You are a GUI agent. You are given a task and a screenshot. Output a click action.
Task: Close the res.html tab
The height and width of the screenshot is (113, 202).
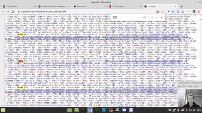pyautogui.click(x=175, y=6)
